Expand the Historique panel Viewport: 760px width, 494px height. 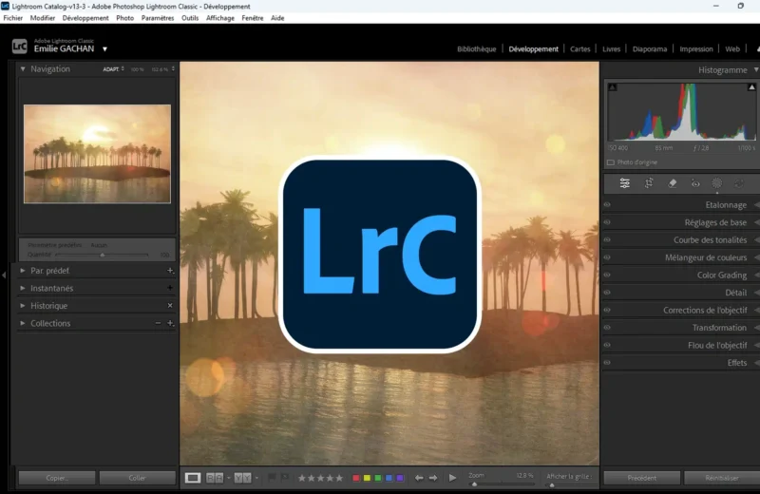[23, 305]
